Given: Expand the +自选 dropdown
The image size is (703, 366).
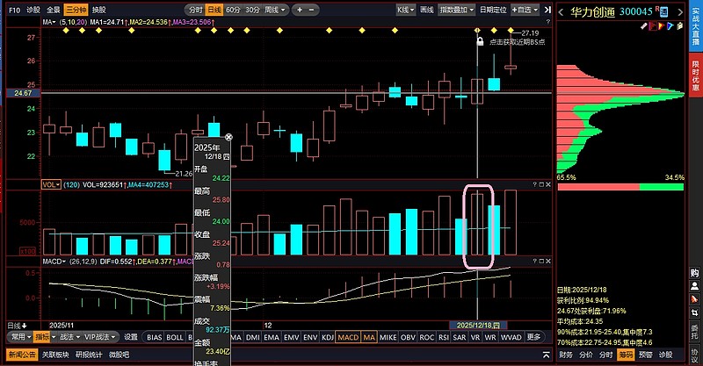Looking at the screenshot, I should pos(529,9).
